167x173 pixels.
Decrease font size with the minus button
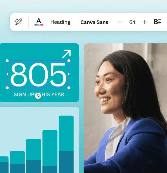click(120, 22)
